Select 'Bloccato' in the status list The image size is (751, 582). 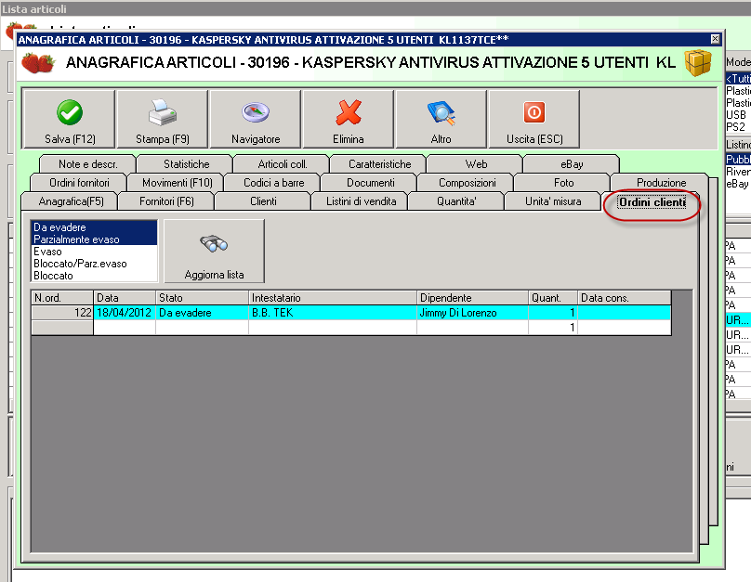(94, 276)
